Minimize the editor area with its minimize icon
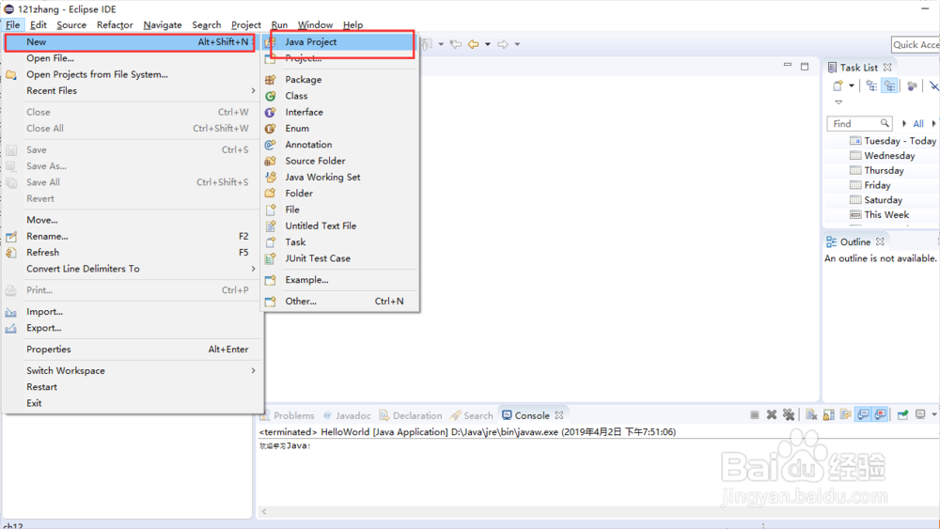 click(787, 65)
